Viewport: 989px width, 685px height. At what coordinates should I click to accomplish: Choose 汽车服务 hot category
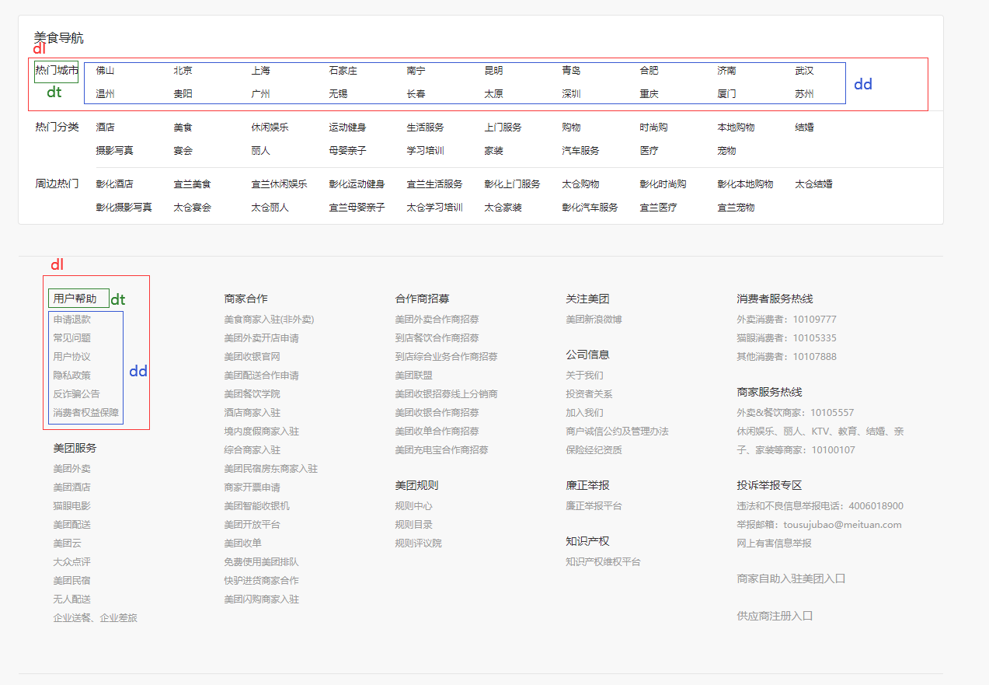click(x=580, y=151)
